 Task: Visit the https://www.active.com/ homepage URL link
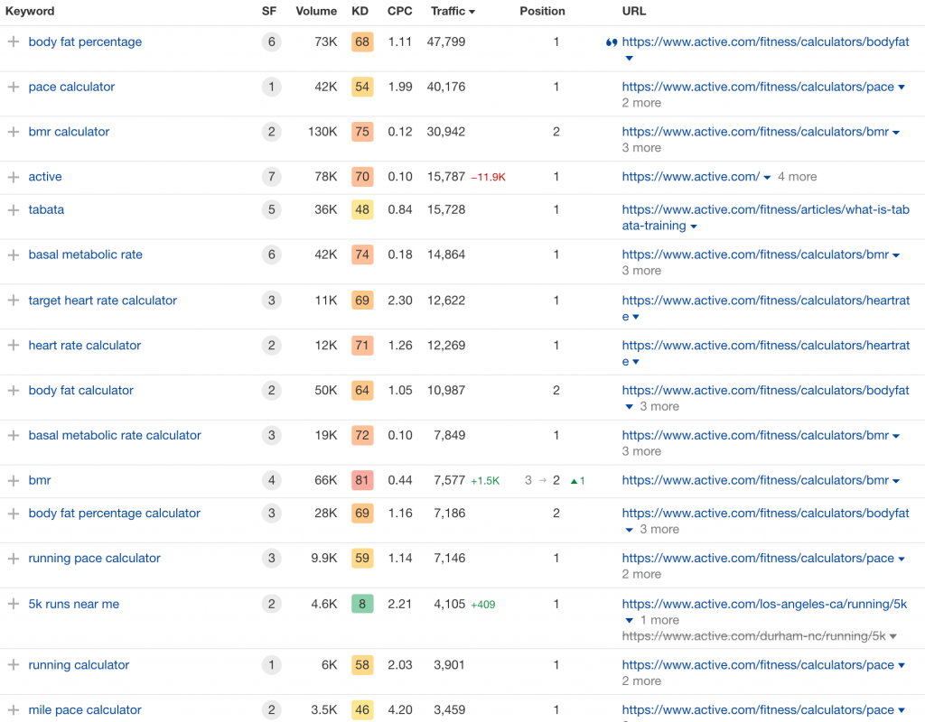pos(691,177)
